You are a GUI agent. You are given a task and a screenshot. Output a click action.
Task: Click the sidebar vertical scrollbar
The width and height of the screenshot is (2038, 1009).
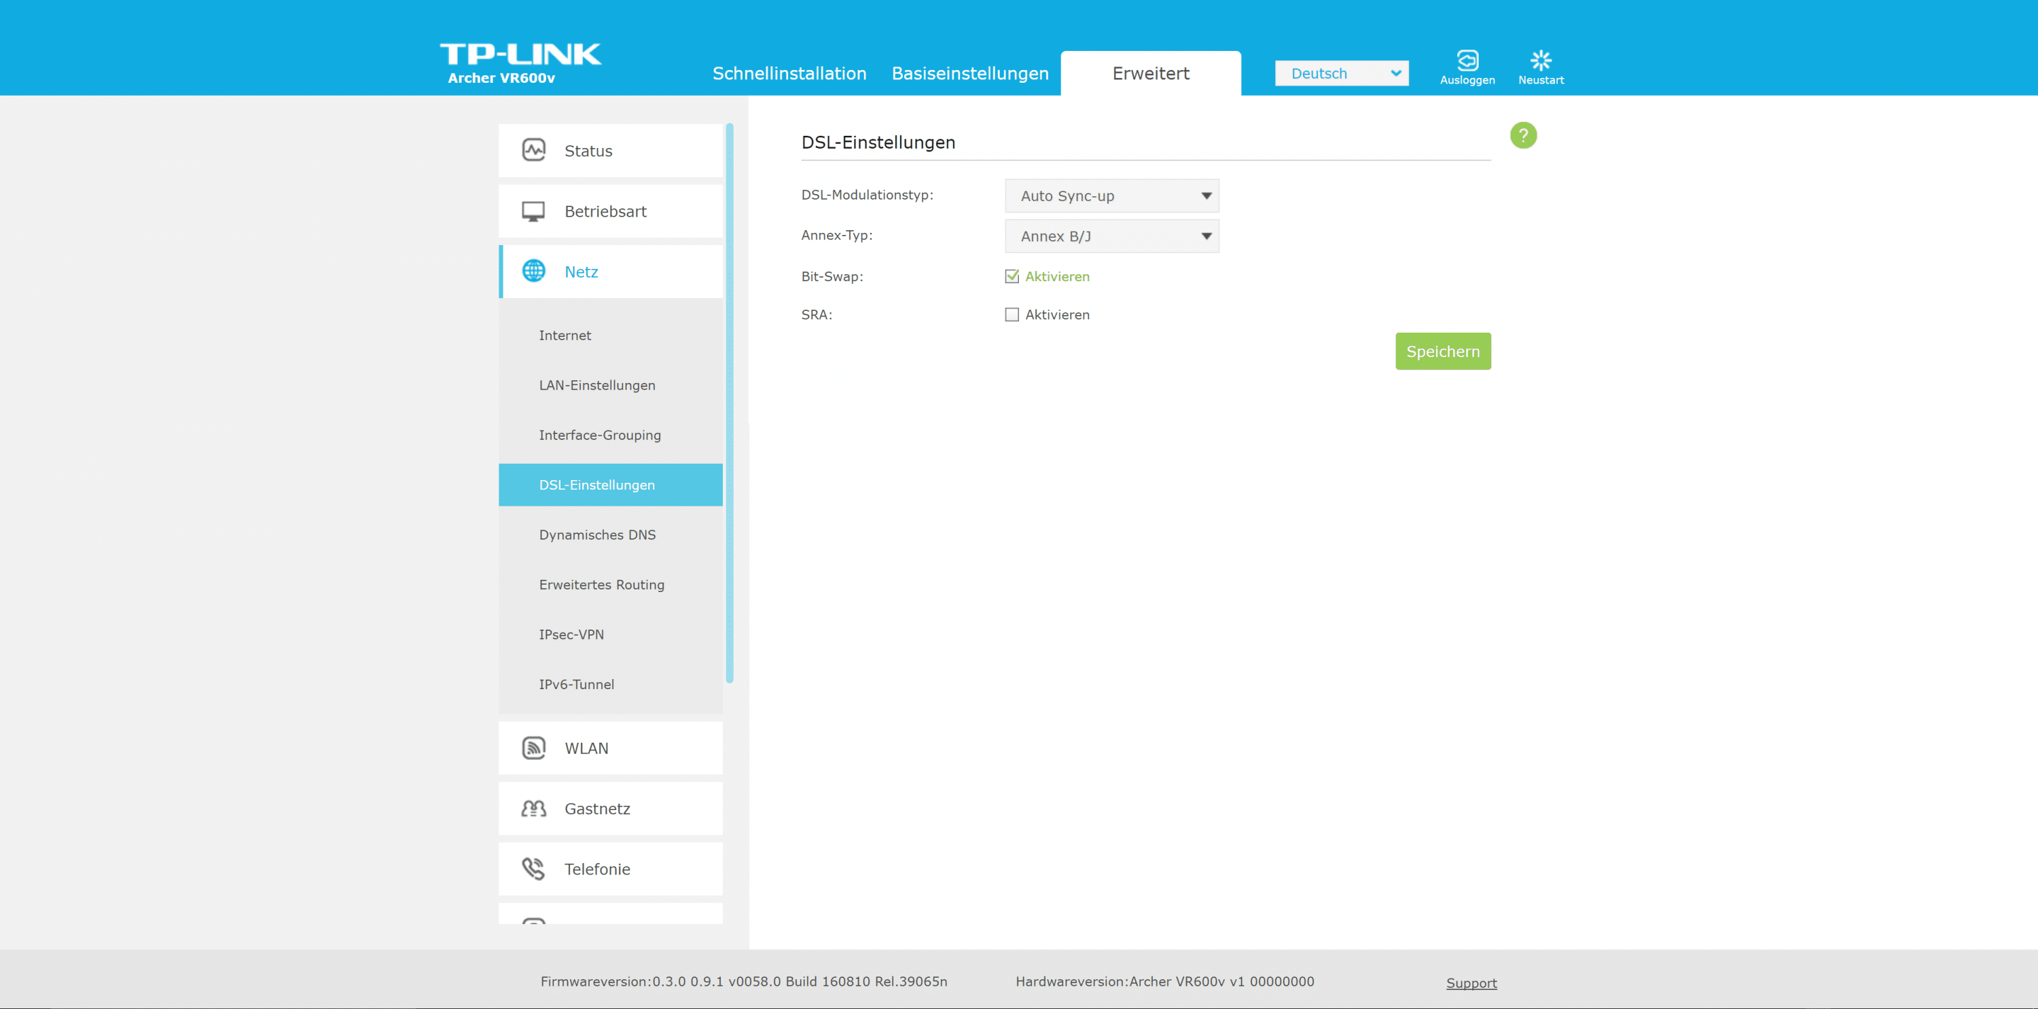pyautogui.click(x=730, y=403)
